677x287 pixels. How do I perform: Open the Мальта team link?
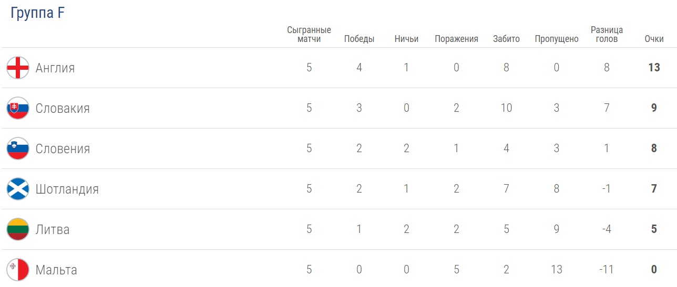(x=56, y=270)
